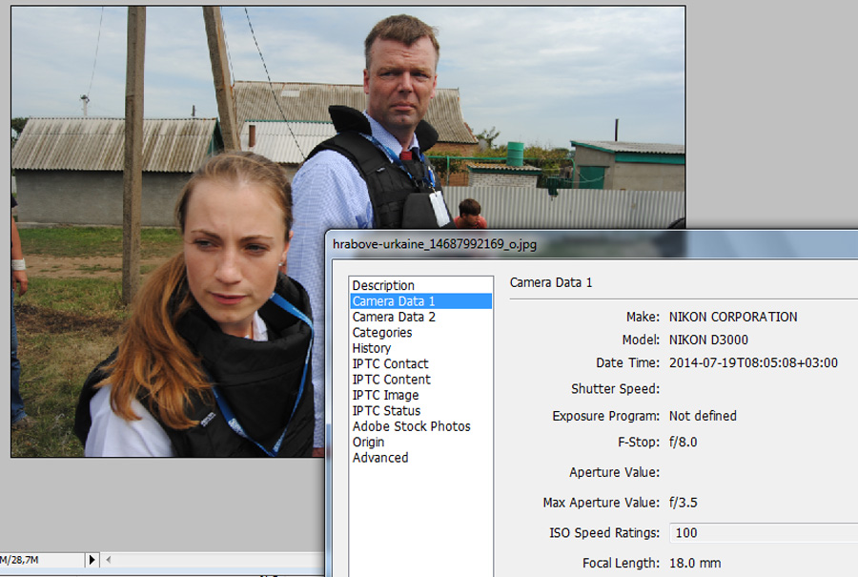Click the Max Aperture Value f/3.5
The width and height of the screenshot is (858, 577).
pos(683,503)
